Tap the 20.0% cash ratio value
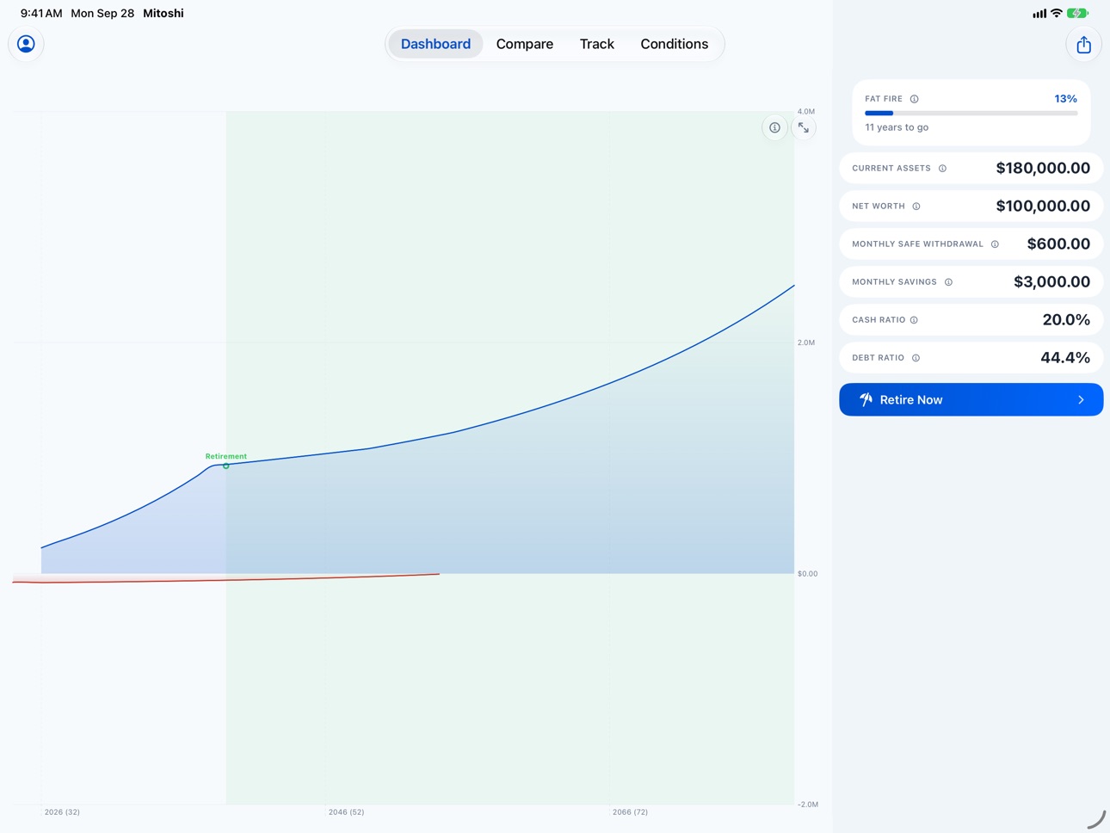 tap(1066, 319)
